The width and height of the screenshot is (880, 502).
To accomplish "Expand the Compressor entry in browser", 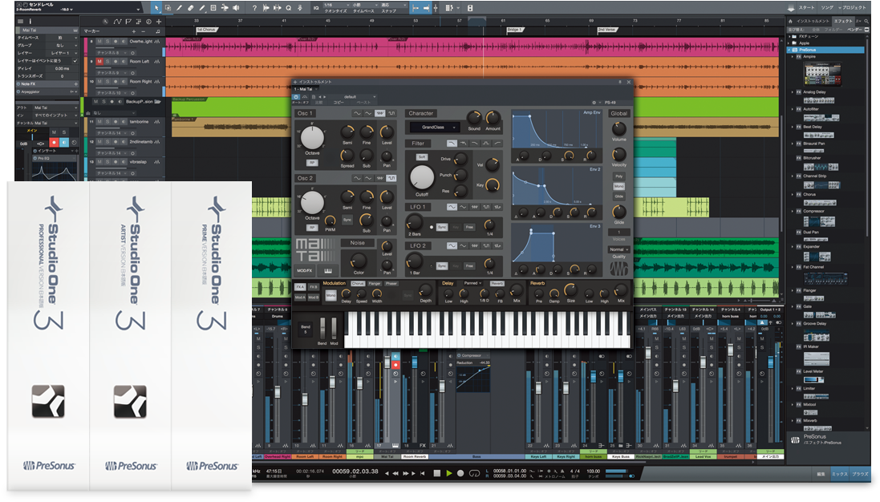I will (x=793, y=212).
